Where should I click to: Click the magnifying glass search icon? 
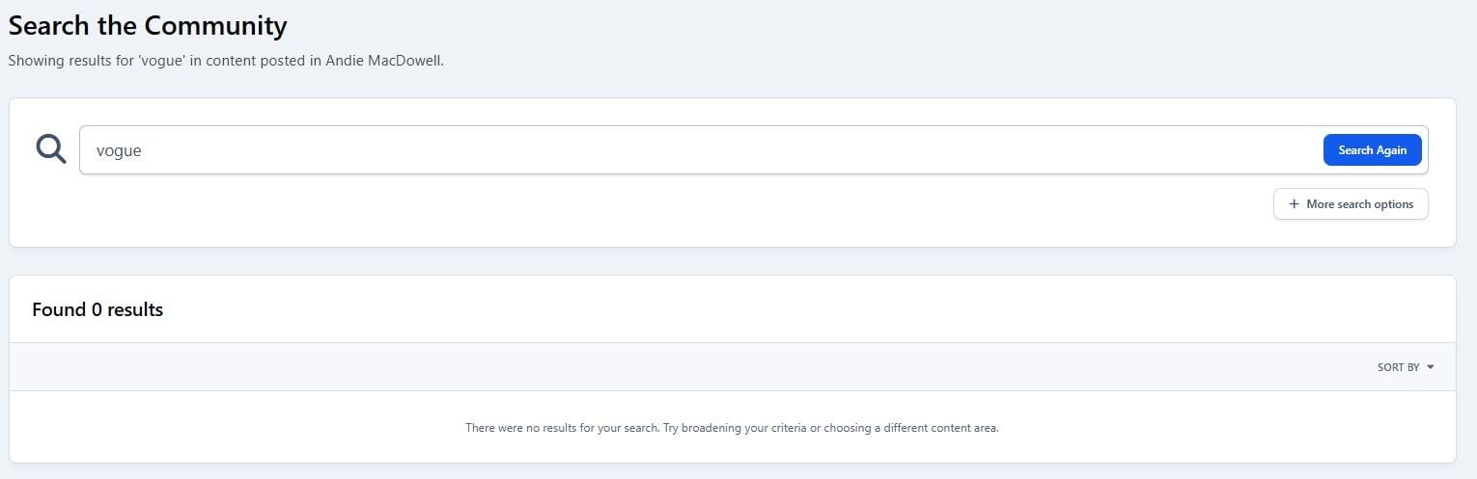pos(51,149)
